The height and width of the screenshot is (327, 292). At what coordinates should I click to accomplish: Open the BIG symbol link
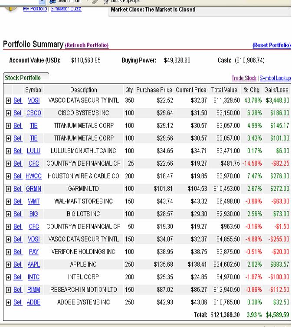[33, 214]
